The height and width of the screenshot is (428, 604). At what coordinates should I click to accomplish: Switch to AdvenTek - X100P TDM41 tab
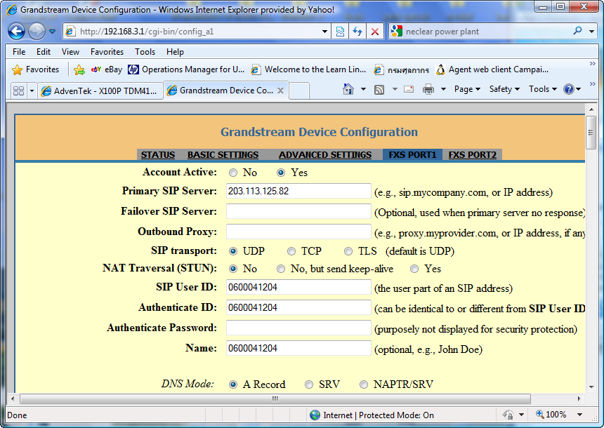[100, 91]
